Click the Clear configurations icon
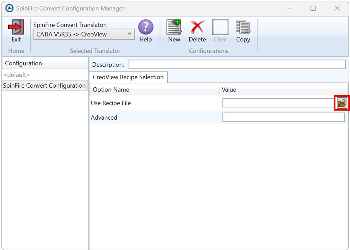The image size is (350, 250). 220,27
